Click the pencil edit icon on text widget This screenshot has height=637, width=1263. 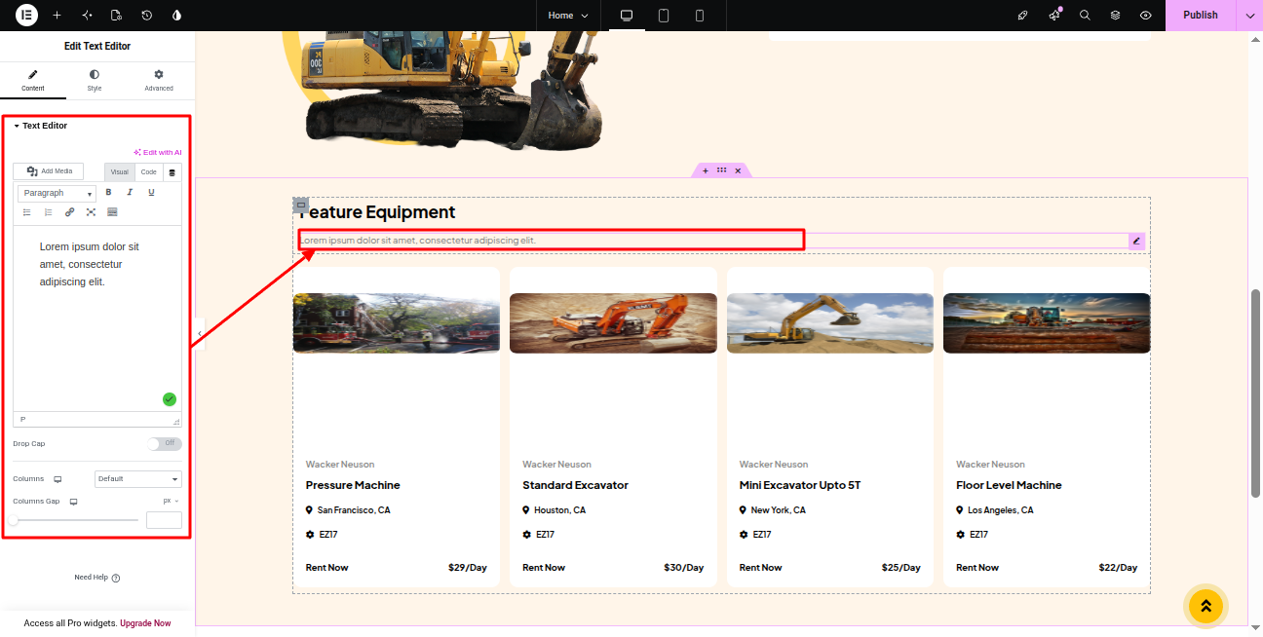coord(1136,241)
